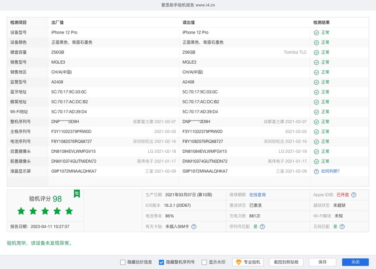Click factory value MGLE3
The width and height of the screenshot is (376, 269).
click(58, 62)
